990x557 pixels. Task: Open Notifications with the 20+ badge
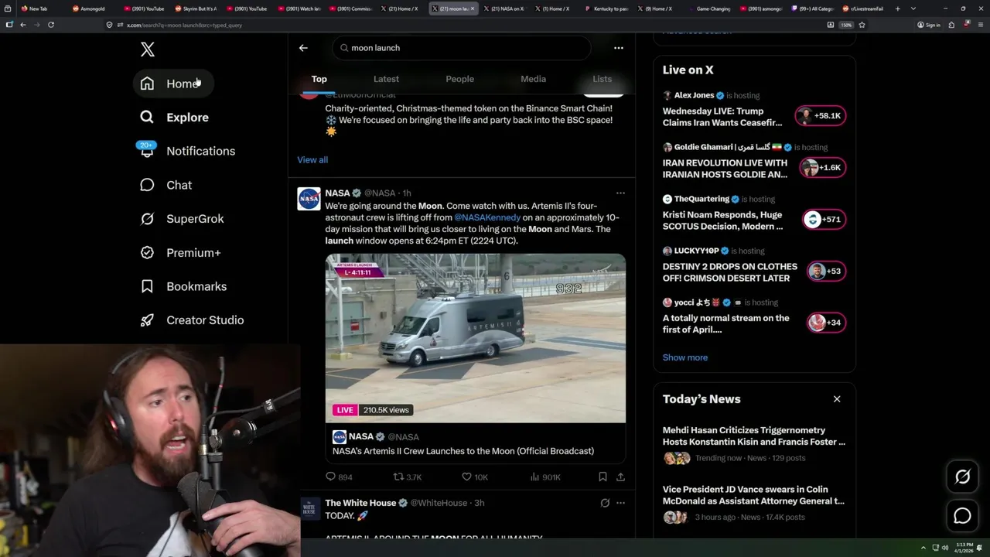pyautogui.click(x=187, y=151)
